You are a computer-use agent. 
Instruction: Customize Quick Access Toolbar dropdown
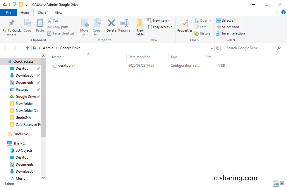[x=27, y=5]
